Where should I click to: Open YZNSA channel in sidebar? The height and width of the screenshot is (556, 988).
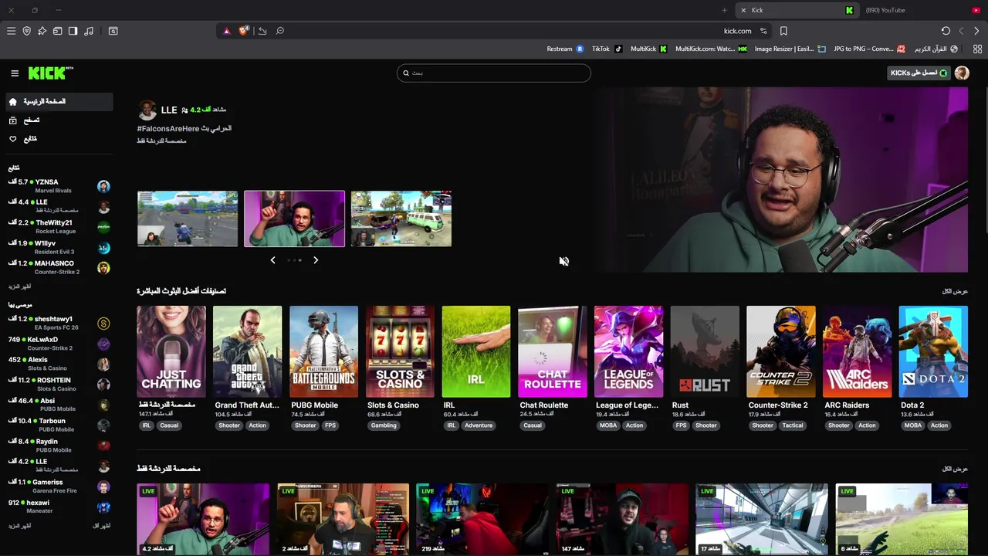tap(59, 186)
